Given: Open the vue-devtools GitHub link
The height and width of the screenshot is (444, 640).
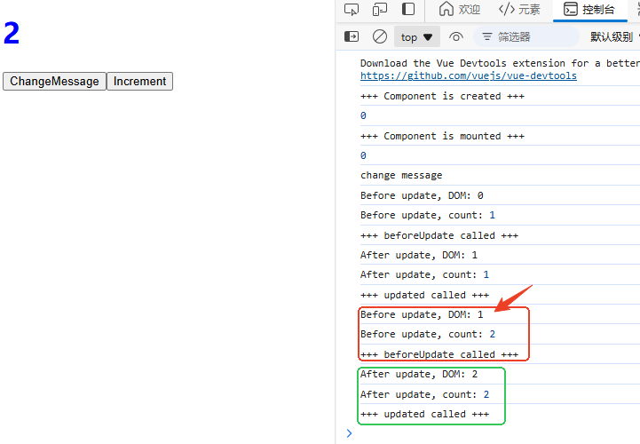Looking at the screenshot, I should coord(468,75).
